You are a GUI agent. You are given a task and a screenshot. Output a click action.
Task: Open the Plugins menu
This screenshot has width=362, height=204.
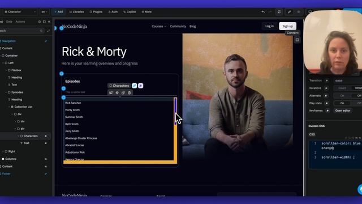coord(96,12)
